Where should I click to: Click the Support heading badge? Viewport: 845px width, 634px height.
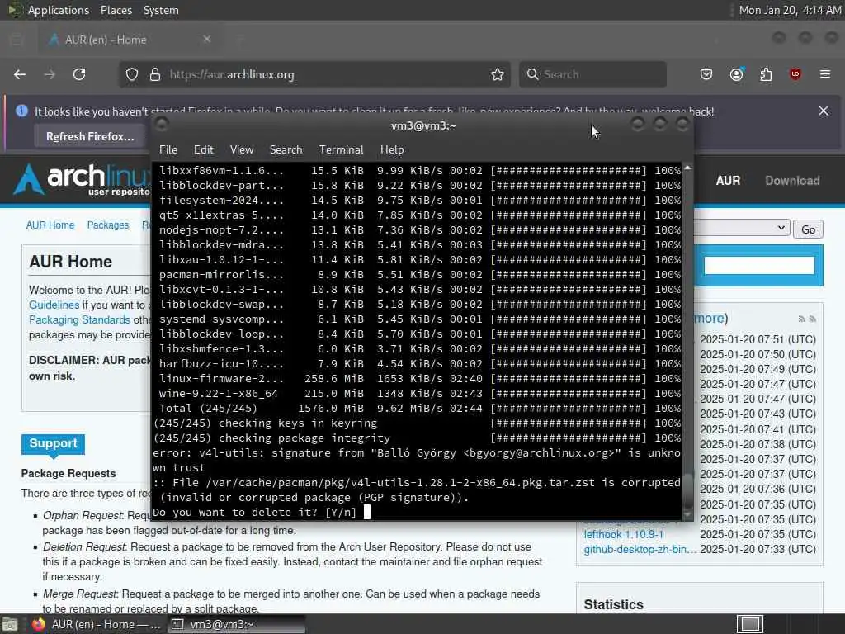click(53, 443)
